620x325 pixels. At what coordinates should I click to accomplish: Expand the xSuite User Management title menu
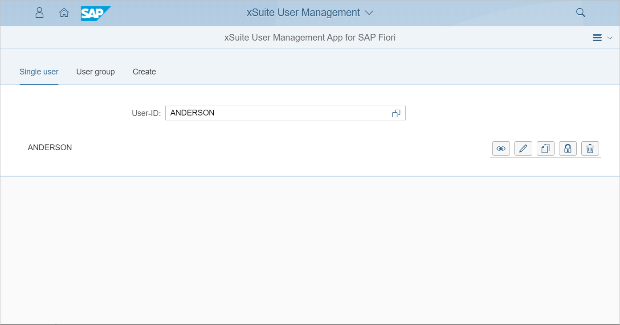(x=303, y=12)
